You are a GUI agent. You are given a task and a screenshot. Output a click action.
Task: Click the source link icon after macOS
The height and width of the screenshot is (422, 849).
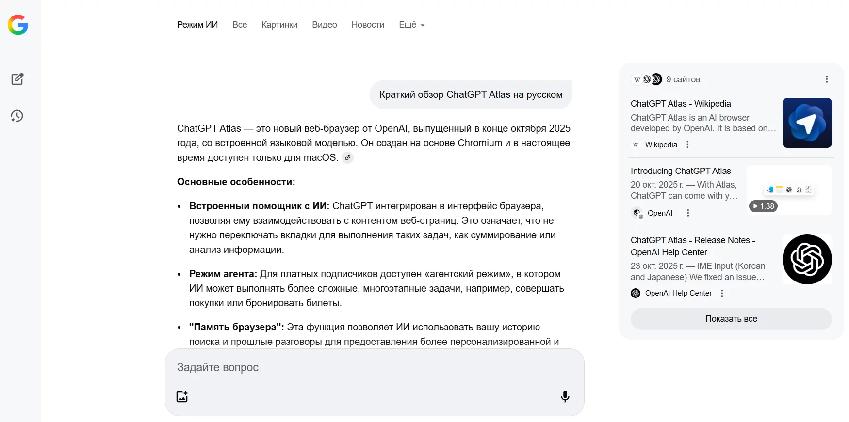point(347,157)
